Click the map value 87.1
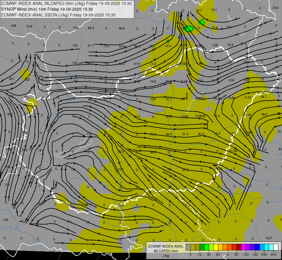282x260 pixels. (x=90, y=46)
